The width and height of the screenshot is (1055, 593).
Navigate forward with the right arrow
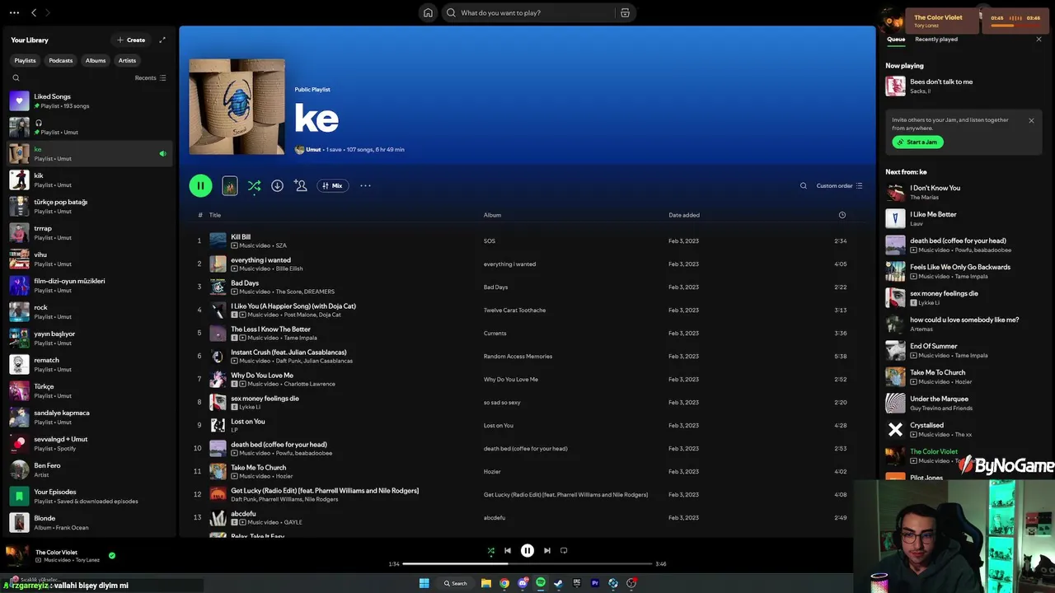pyautogui.click(x=48, y=12)
